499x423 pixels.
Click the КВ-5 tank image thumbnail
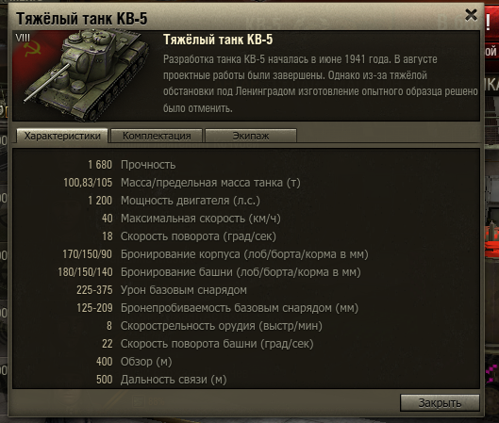tap(86, 75)
